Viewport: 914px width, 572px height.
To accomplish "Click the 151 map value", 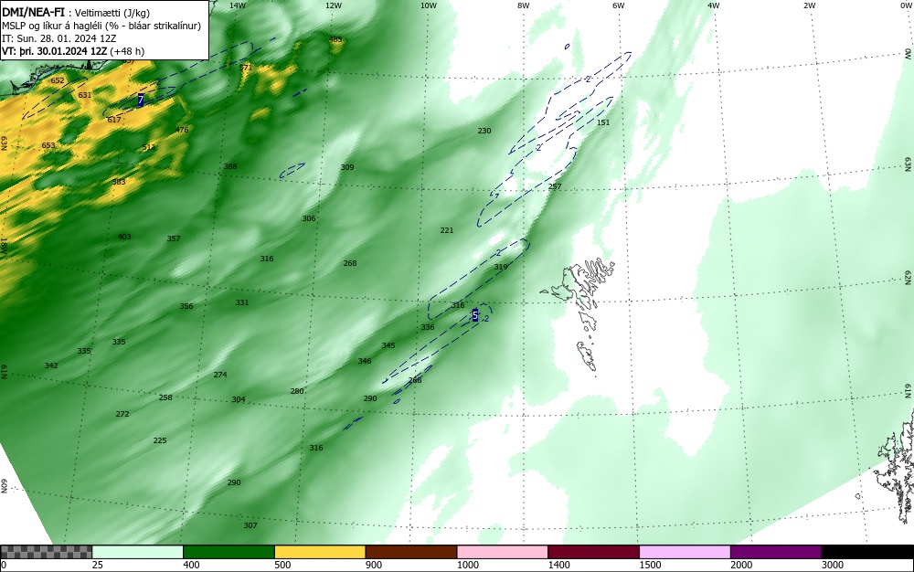I will pyautogui.click(x=603, y=122).
